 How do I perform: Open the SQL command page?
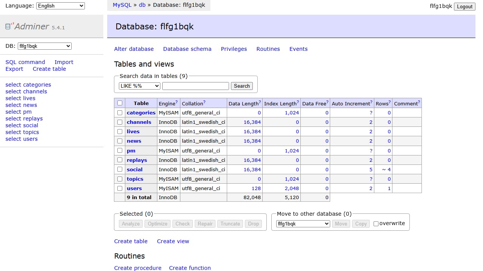click(25, 62)
